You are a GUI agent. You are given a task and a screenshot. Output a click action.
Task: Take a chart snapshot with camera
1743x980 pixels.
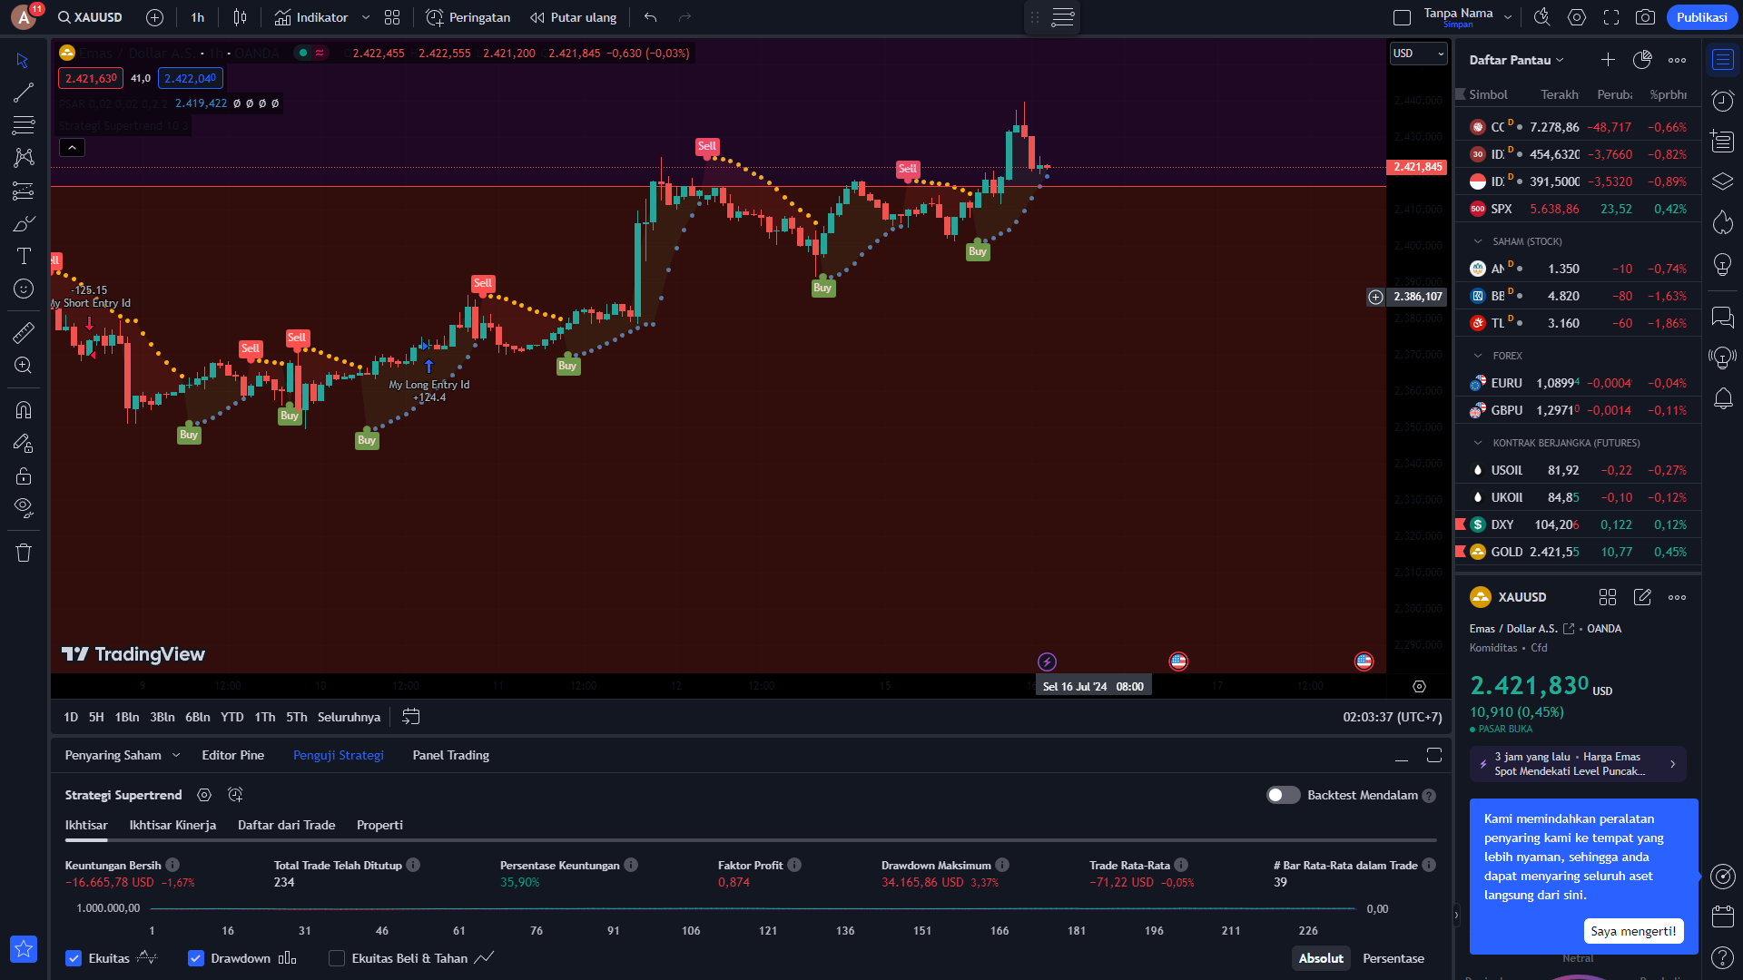point(1645,17)
